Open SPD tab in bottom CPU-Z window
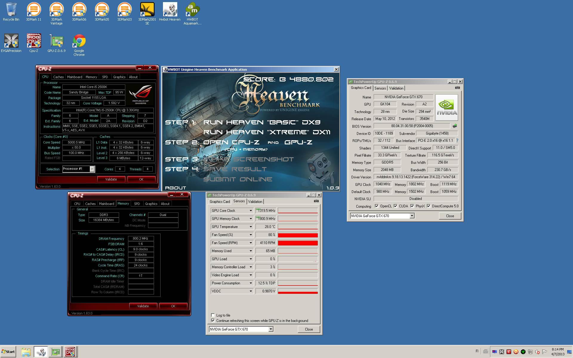 coord(137,204)
